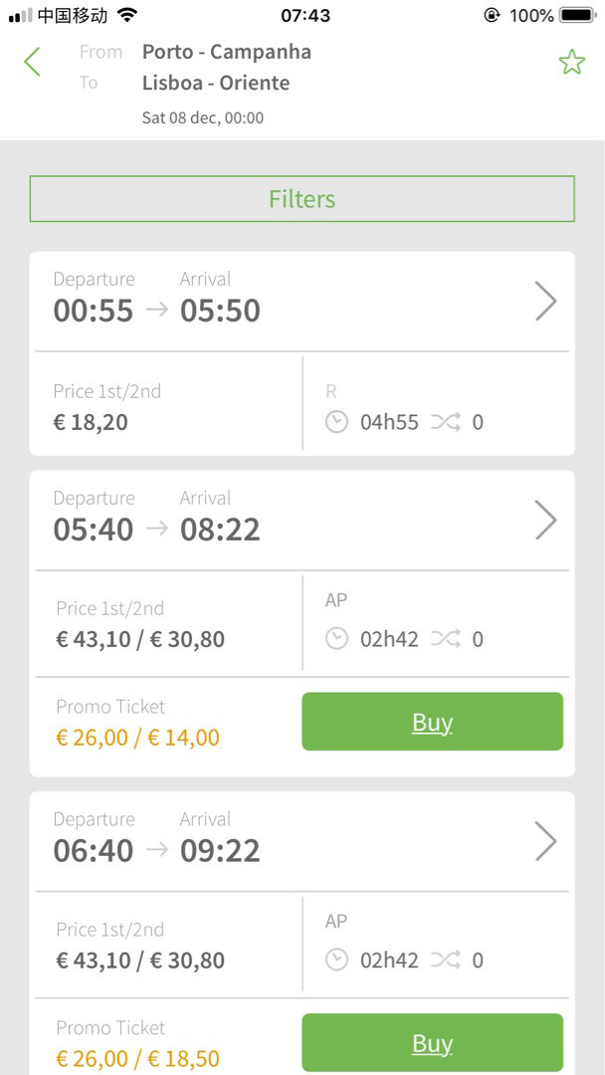This screenshot has height=1075, width=605.
Task: Tap the € 26,00 / € 14,00 promo price
Action: (x=137, y=738)
